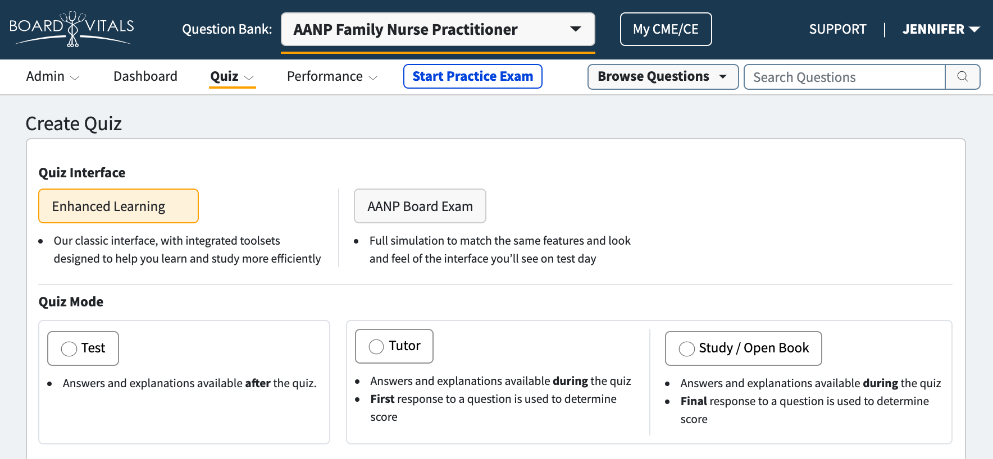The image size is (993, 459).
Task: Go to the Dashboard tab
Action: [x=145, y=76]
